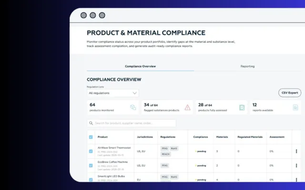Click the EcoBrew Coffee Machine product name
Screen dimensions: 305x190
[x=112, y=162]
